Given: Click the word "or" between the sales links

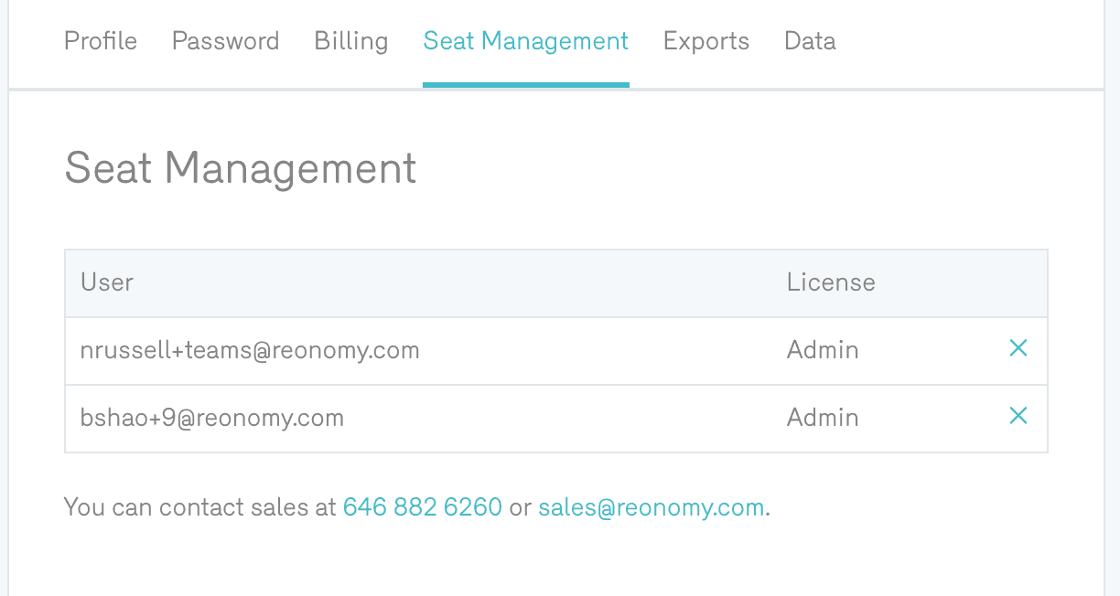Looking at the screenshot, I should click(520, 507).
